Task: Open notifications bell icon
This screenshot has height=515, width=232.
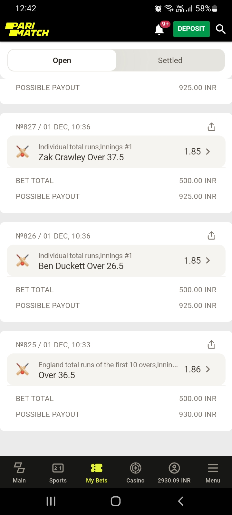Action: point(159,29)
